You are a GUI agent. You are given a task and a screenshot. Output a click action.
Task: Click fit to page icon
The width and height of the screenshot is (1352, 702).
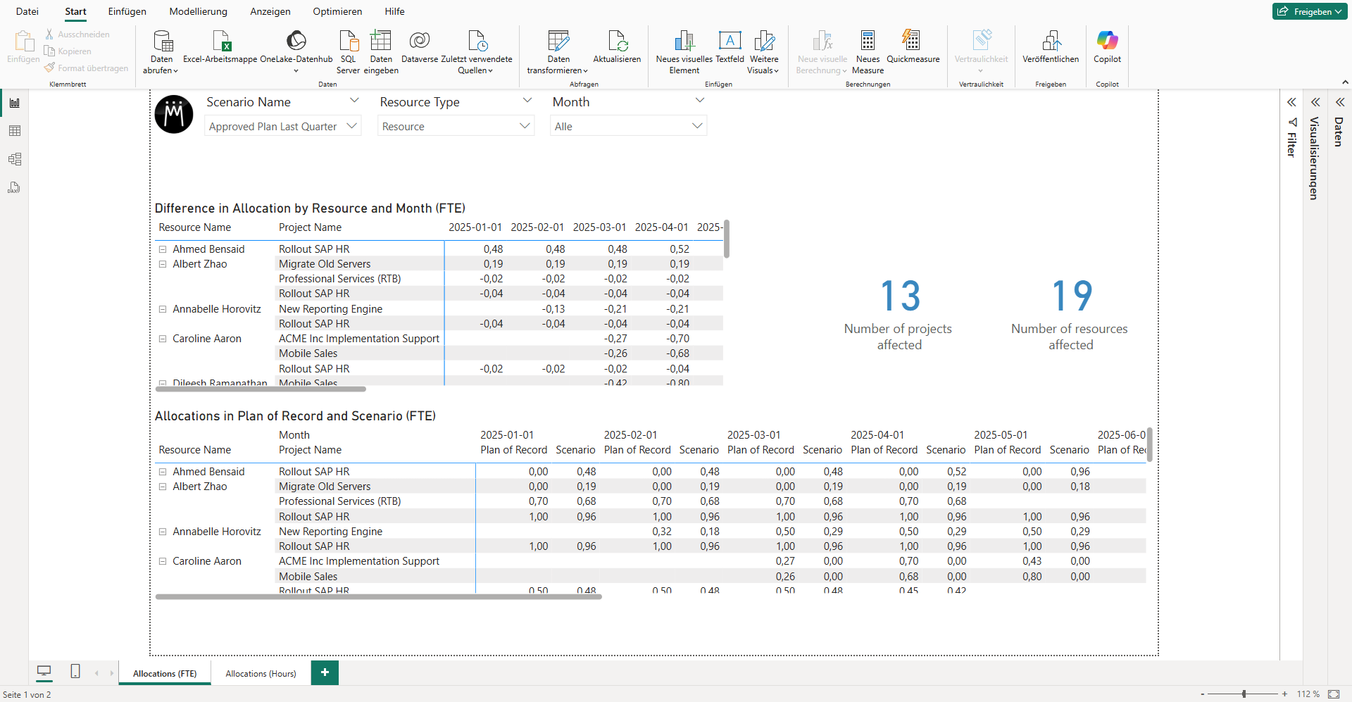[1334, 694]
